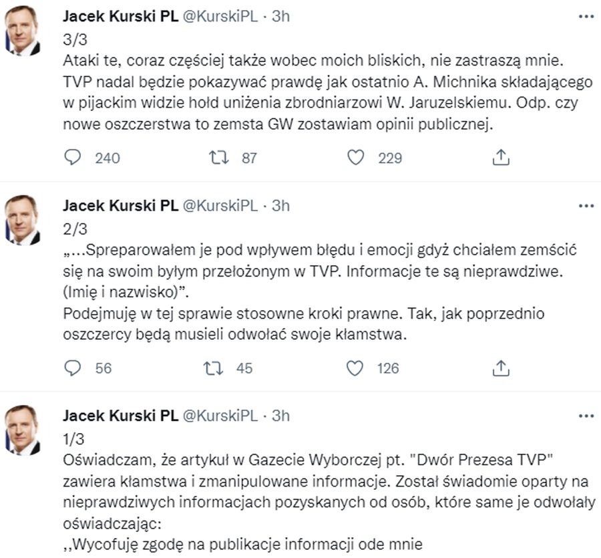Image resolution: width=601 pixels, height=558 pixels.
Task: Open more options for the 3/3 tweet
Action: click(586, 17)
